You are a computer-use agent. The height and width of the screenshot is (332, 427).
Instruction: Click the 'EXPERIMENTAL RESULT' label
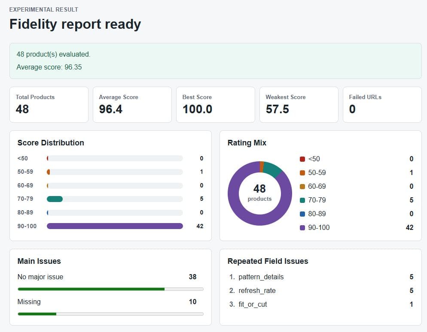tap(43, 9)
